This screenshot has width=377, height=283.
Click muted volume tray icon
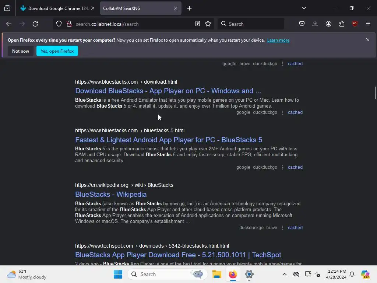tap(317, 274)
